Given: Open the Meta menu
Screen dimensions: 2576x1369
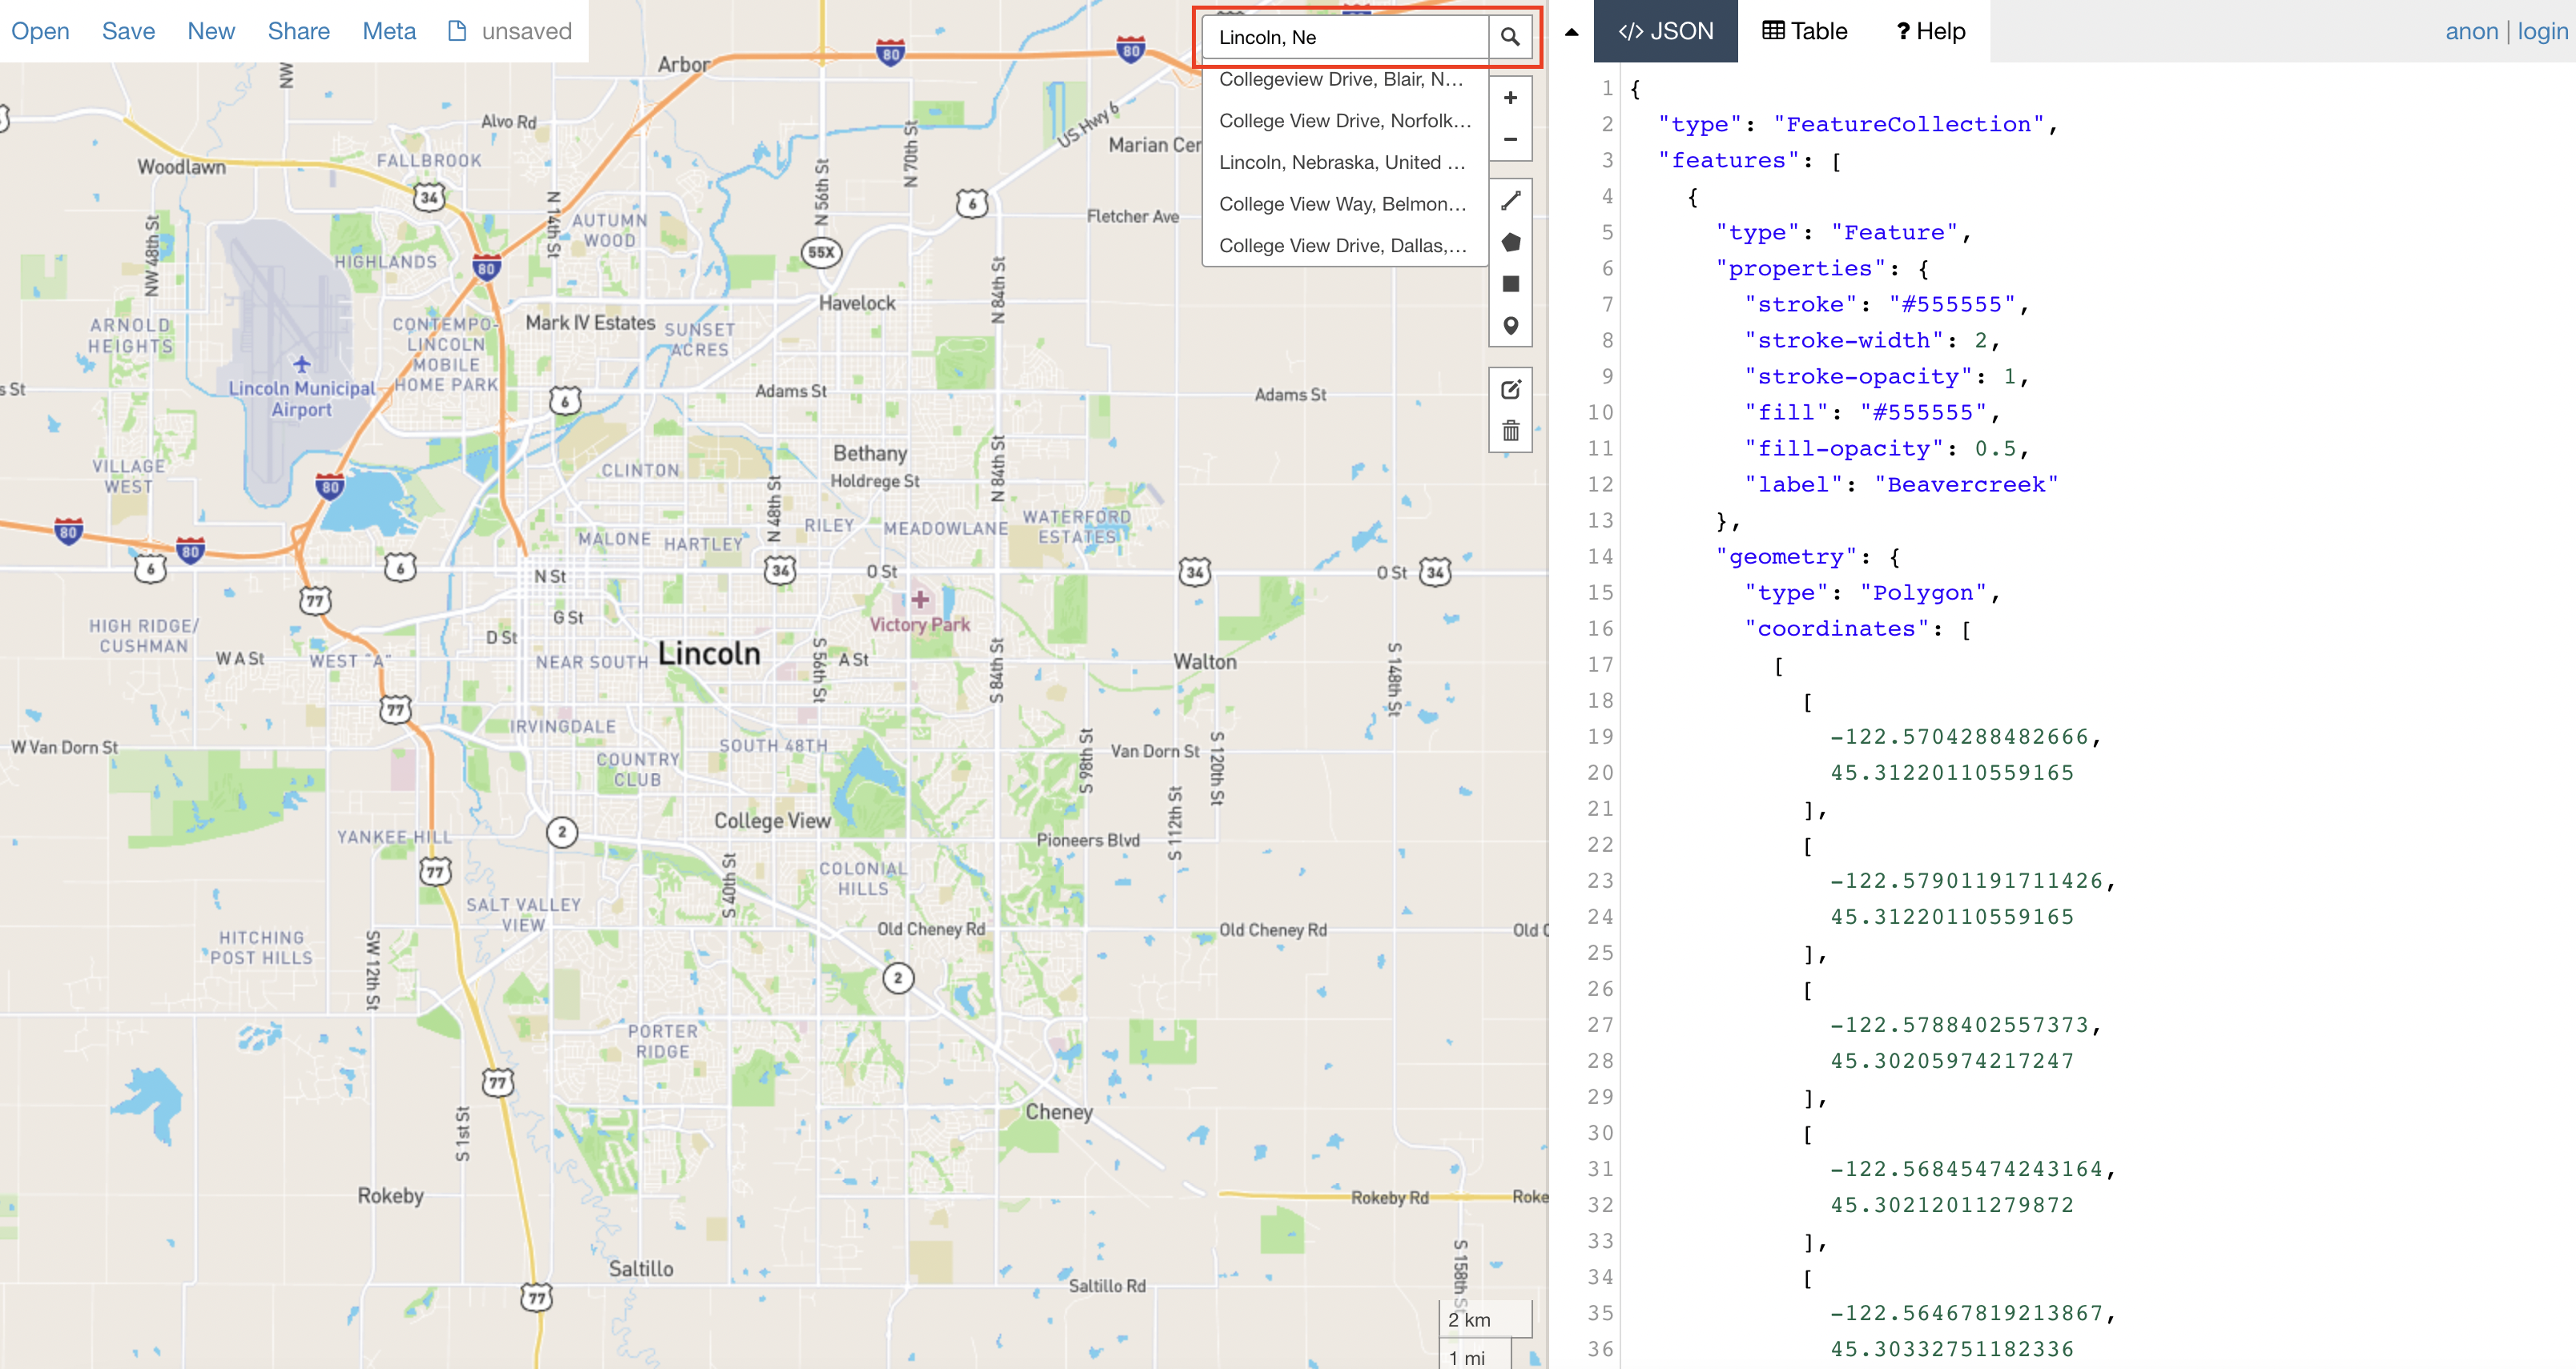Looking at the screenshot, I should point(389,31).
